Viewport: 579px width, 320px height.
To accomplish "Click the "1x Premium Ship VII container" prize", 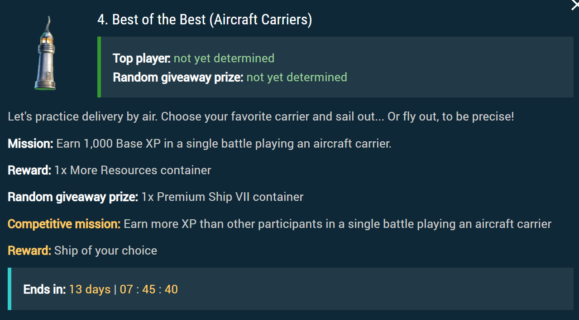I will pyautogui.click(x=222, y=197).
